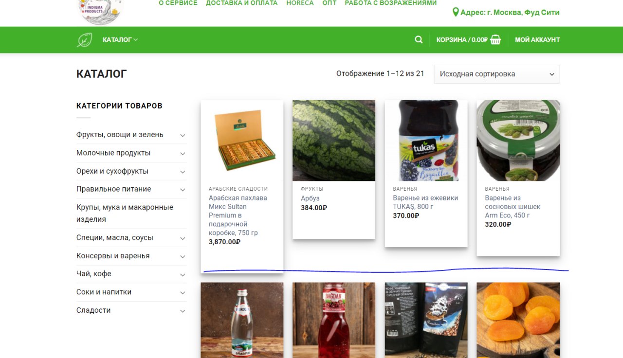Expand Специи, масла, соусы chevron
The height and width of the screenshot is (358, 623).
pos(183,238)
